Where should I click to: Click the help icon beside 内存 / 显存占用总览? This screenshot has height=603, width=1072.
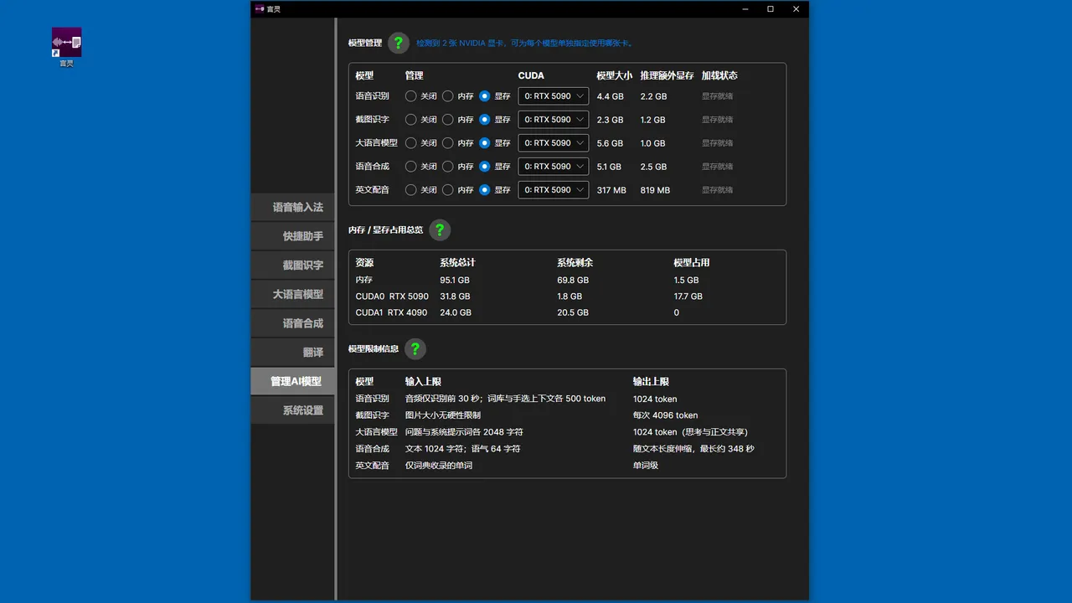[440, 229]
